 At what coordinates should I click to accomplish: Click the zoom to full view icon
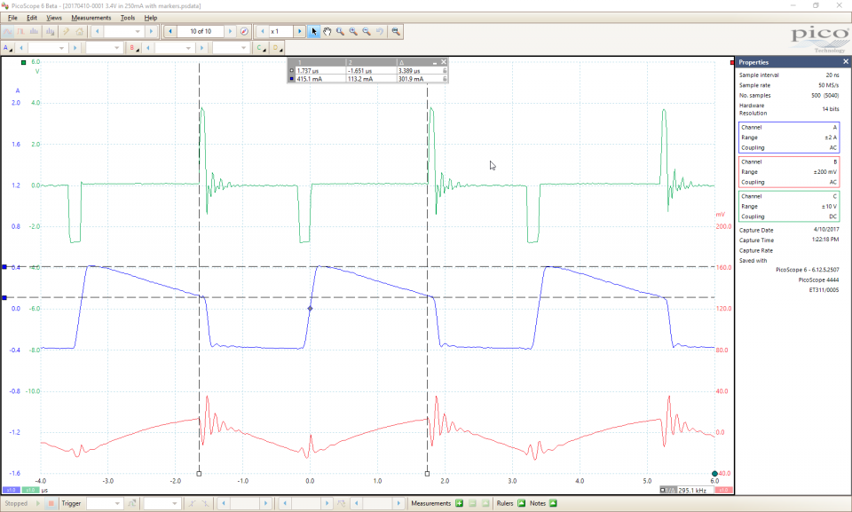tap(396, 31)
